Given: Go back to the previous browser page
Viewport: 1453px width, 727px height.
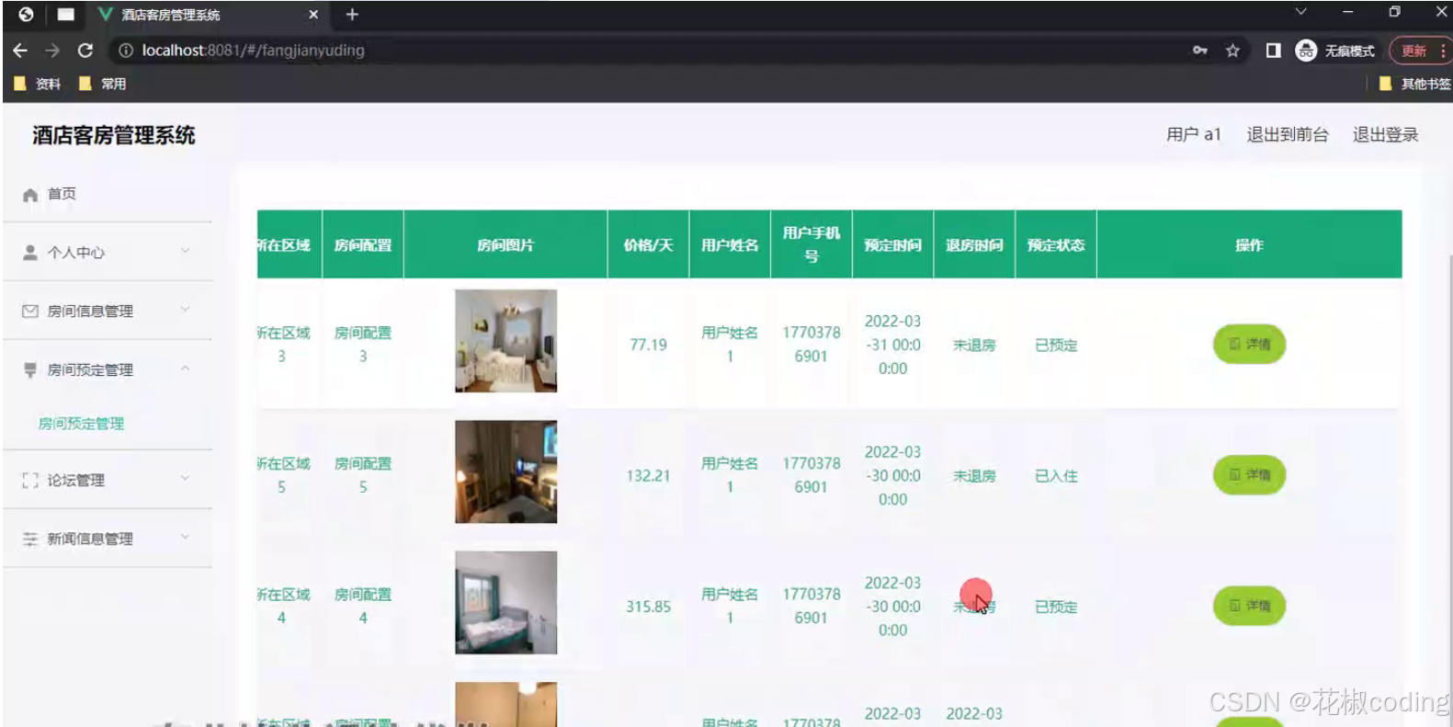Looking at the screenshot, I should (x=20, y=51).
